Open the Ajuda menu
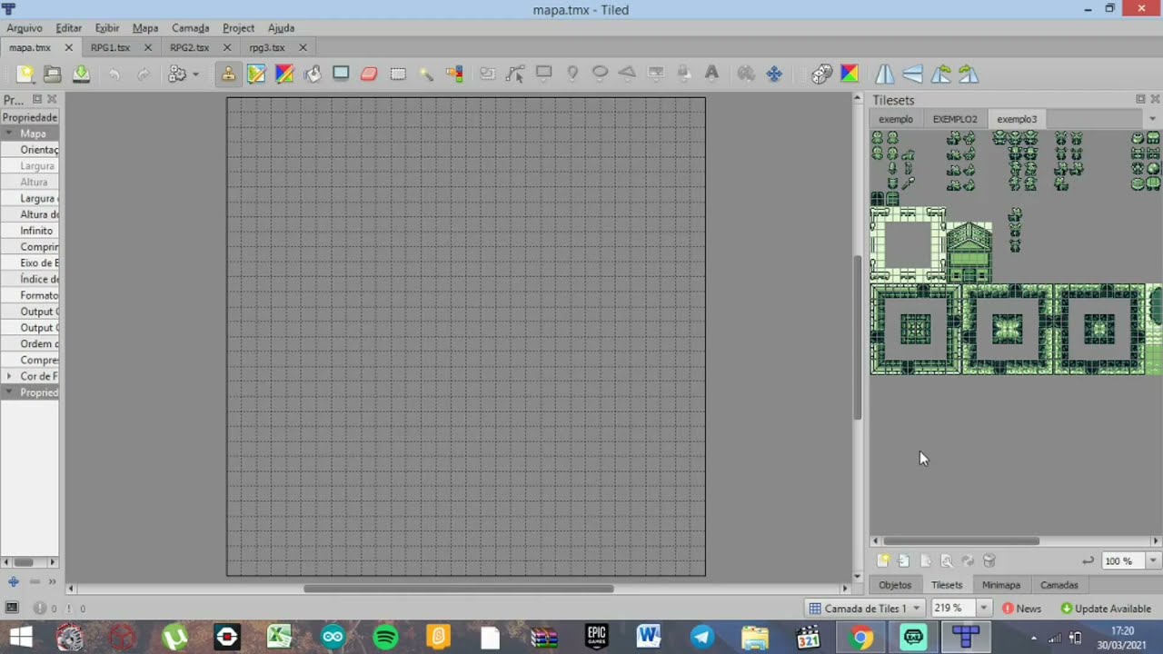 pyautogui.click(x=281, y=28)
